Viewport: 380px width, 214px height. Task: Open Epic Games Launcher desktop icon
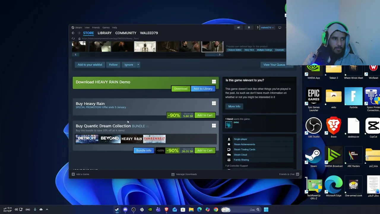coord(313,100)
